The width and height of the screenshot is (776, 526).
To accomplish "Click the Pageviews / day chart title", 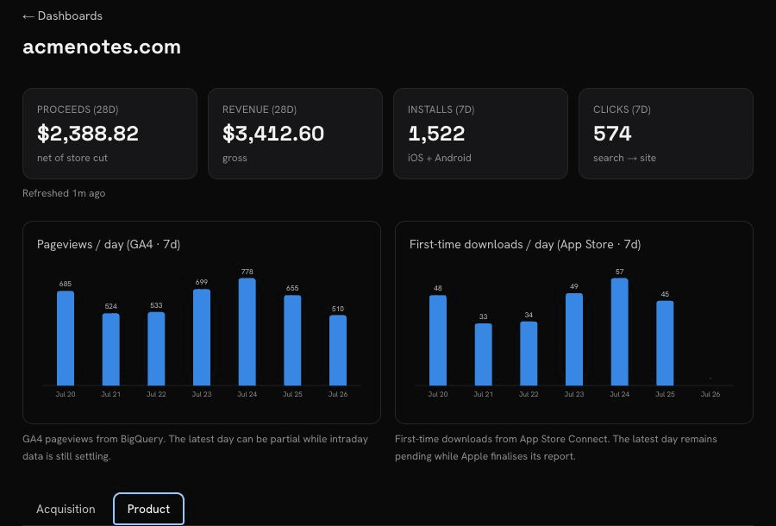I will (x=109, y=244).
